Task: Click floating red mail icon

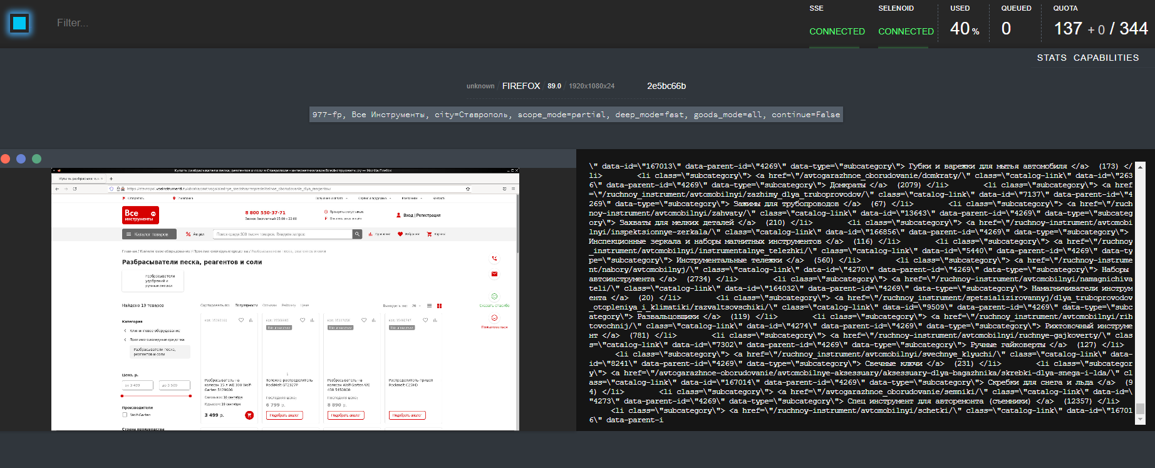Action: click(x=494, y=274)
